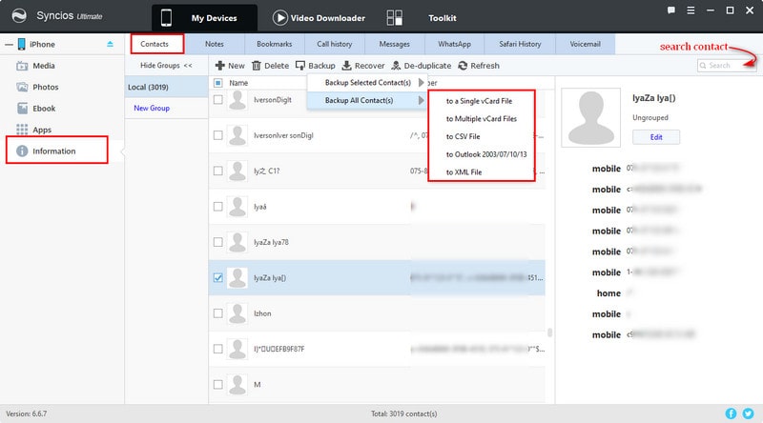Viewport: 763px width, 423px height.
Task: Click the Search contact input field
Action: click(727, 66)
